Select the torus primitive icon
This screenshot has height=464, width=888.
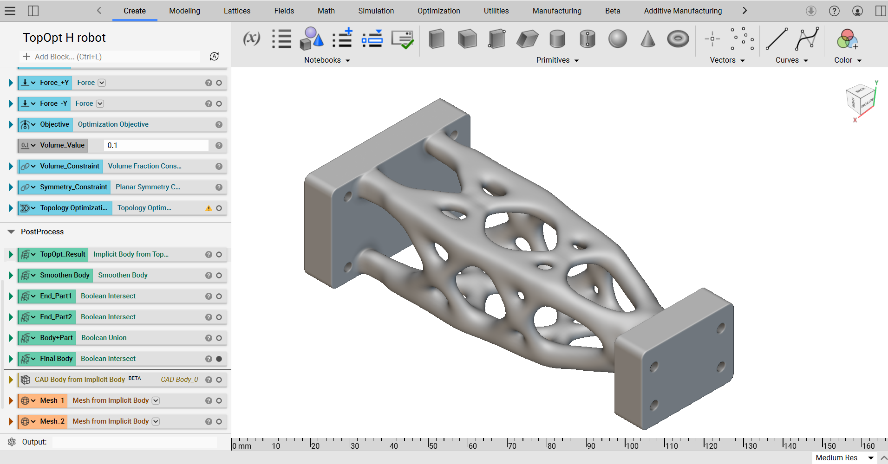(678, 39)
